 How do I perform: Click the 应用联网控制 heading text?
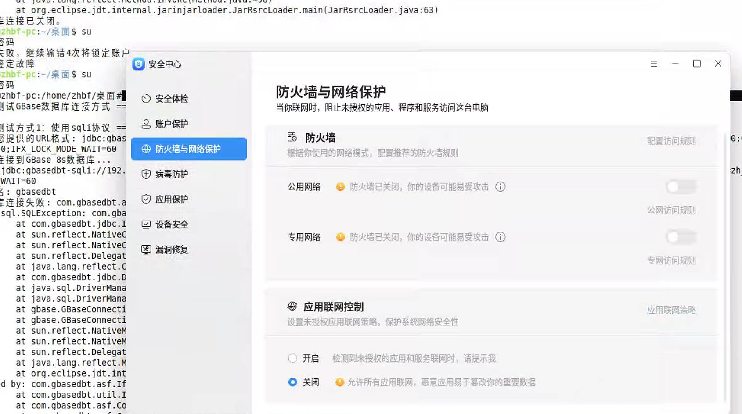pyautogui.click(x=333, y=307)
